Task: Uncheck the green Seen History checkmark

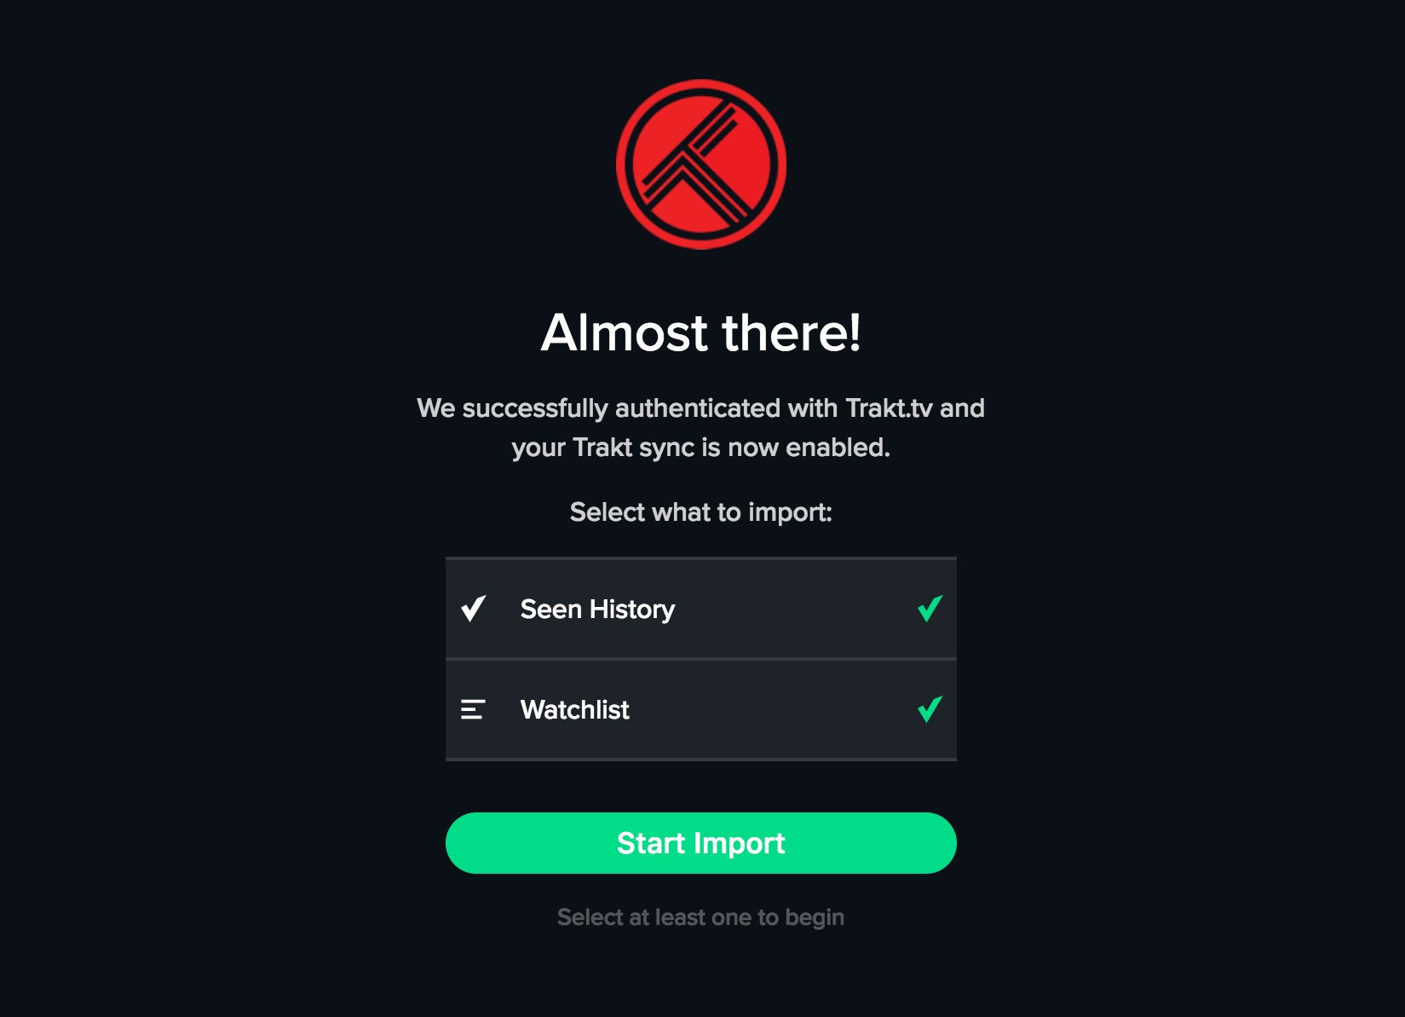Action: coord(930,609)
